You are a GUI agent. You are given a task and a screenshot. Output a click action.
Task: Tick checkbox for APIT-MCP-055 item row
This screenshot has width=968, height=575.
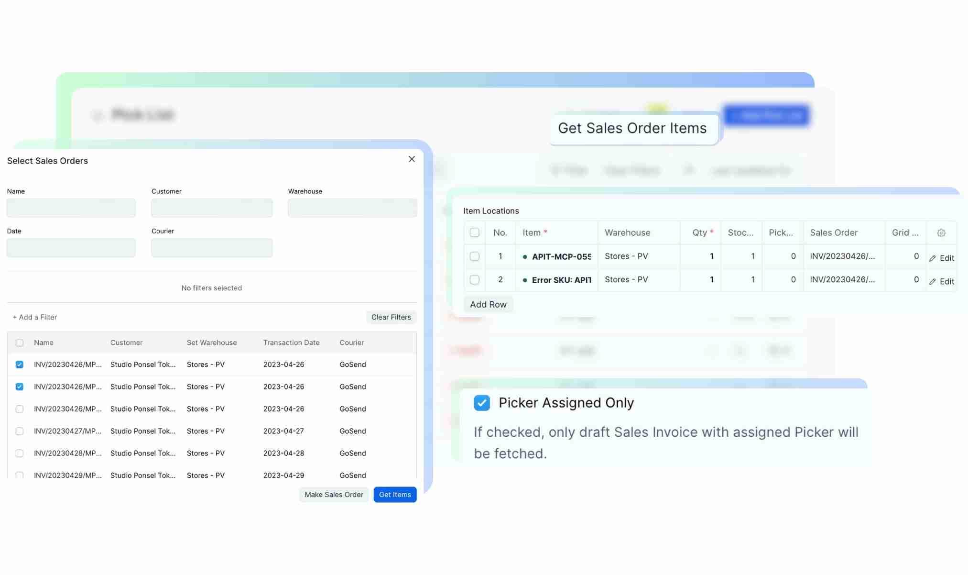tap(474, 256)
